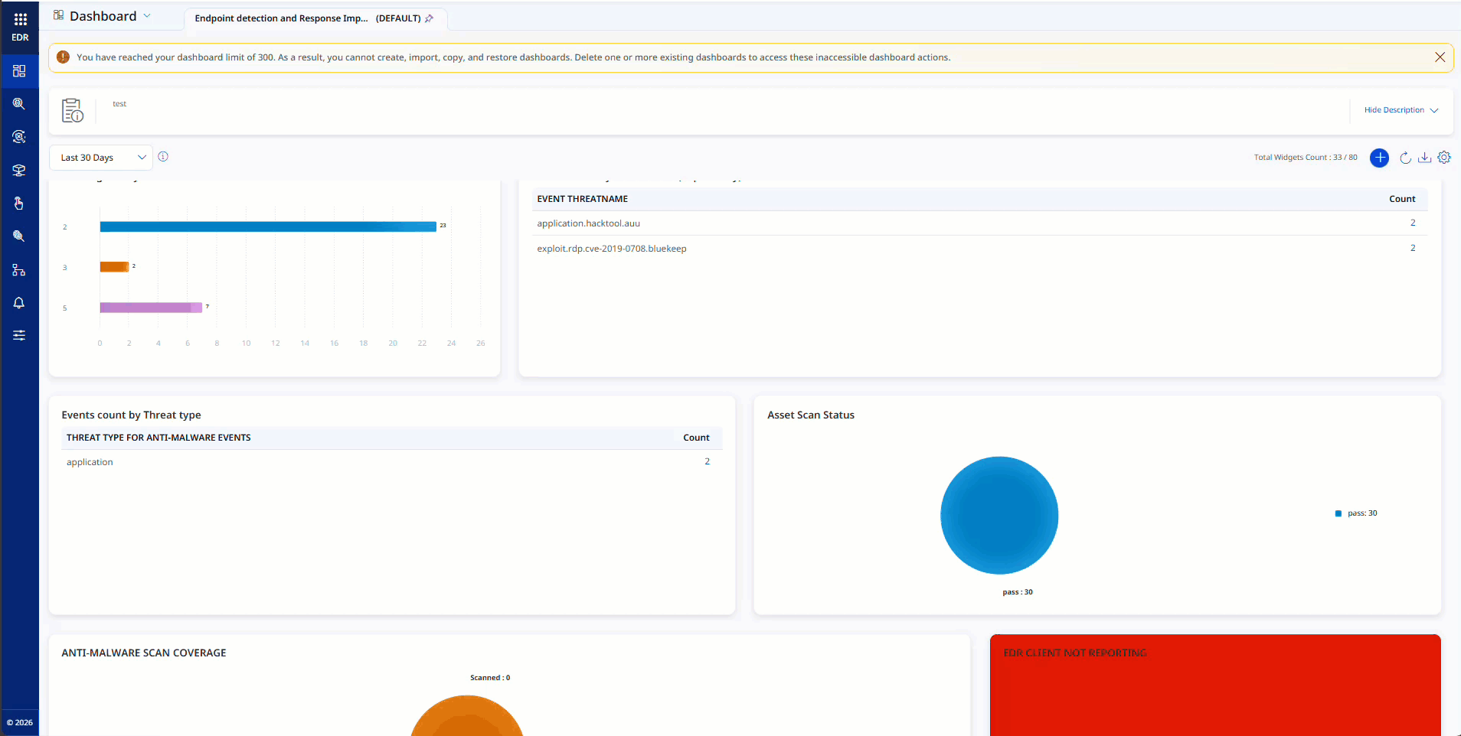Click exploit.rdp.cve-2019-0708.bluekeep threat name
Screen dimensions: 1461x736
tap(612, 249)
